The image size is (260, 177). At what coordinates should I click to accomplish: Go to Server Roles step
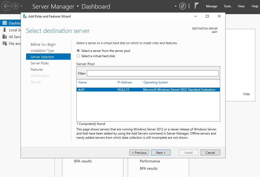[x=40, y=63]
